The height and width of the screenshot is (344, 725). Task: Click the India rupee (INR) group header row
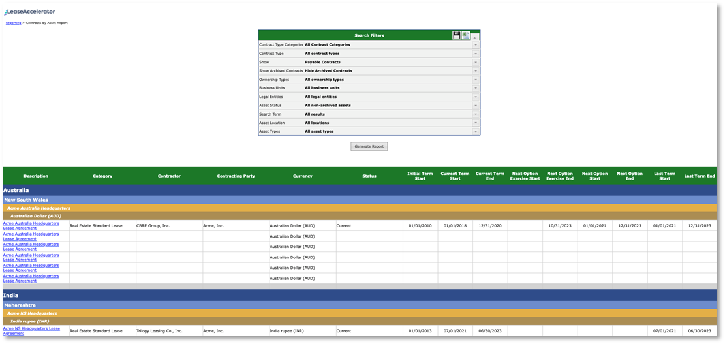(360, 321)
